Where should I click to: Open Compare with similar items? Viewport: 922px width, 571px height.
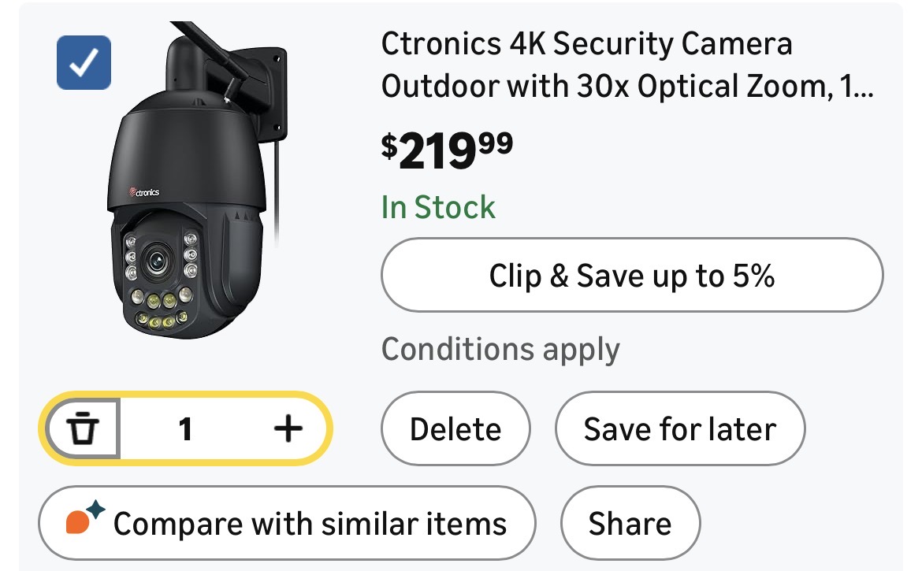tap(288, 523)
